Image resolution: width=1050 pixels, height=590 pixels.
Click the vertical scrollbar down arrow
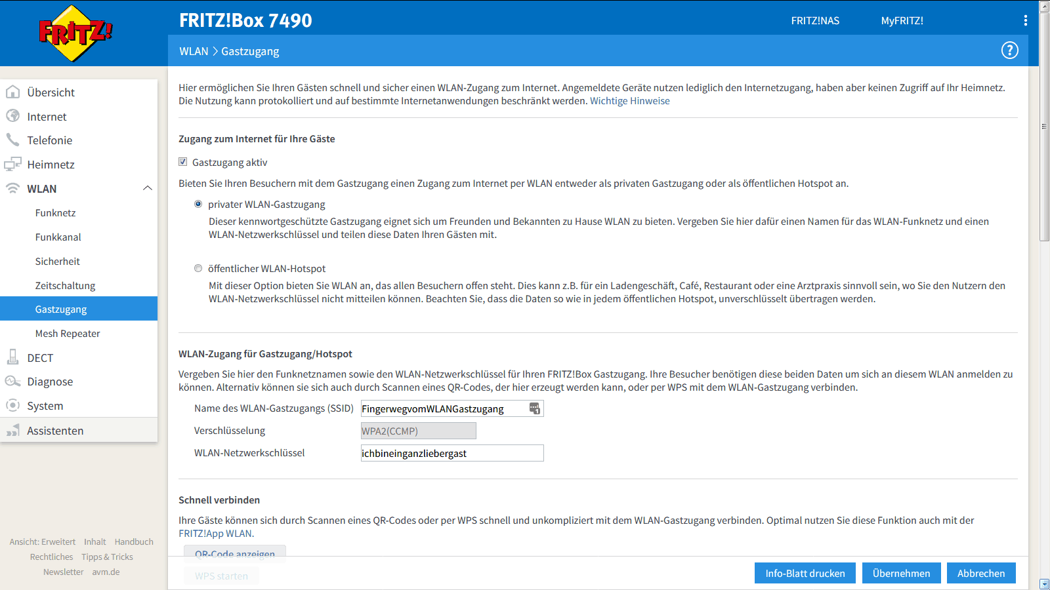pos(1045,584)
